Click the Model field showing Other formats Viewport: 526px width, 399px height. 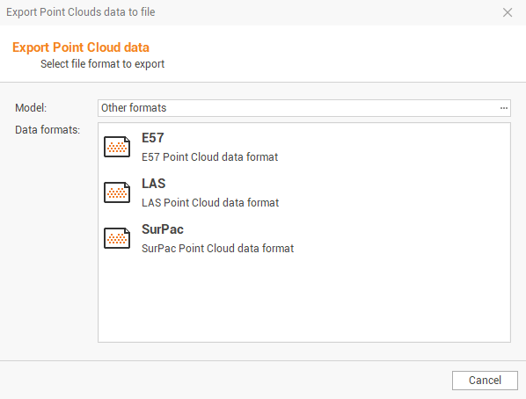(x=304, y=108)
